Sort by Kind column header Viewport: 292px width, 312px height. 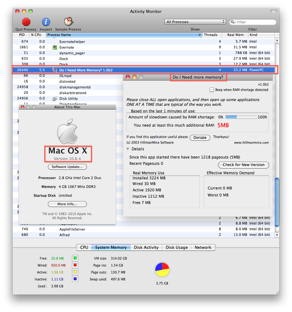(261, 35)
